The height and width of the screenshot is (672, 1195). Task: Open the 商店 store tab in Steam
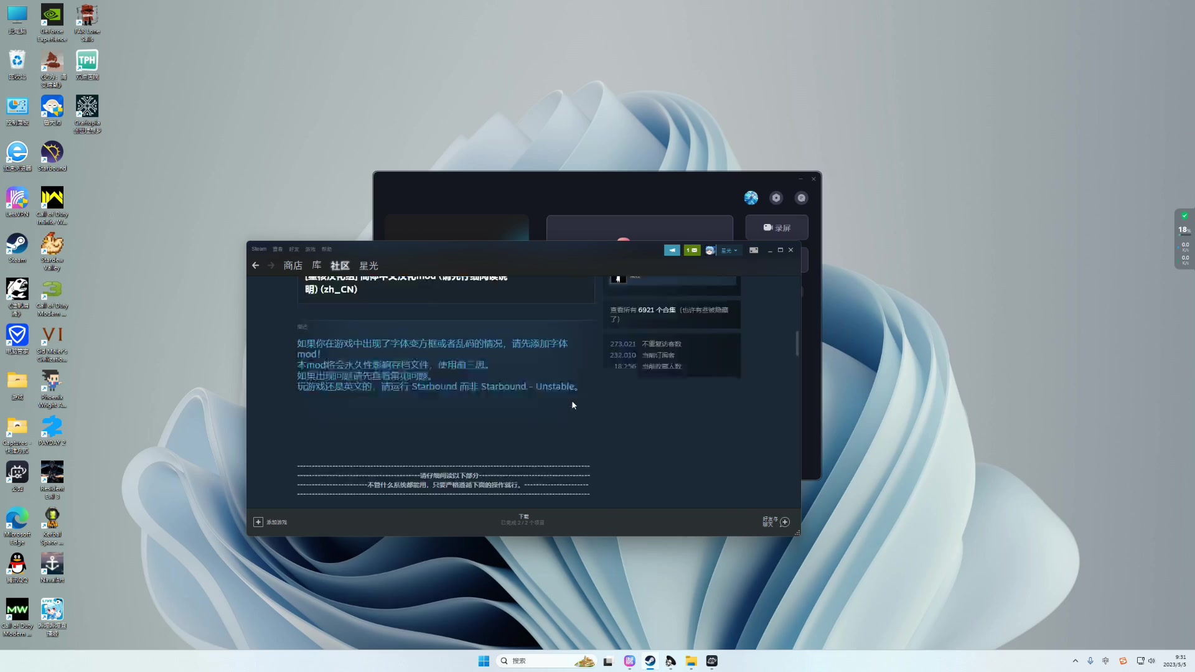pos(293,266)
